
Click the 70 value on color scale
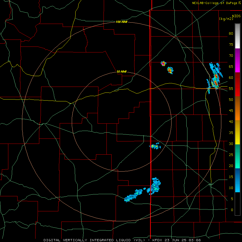tap(231, 56)
